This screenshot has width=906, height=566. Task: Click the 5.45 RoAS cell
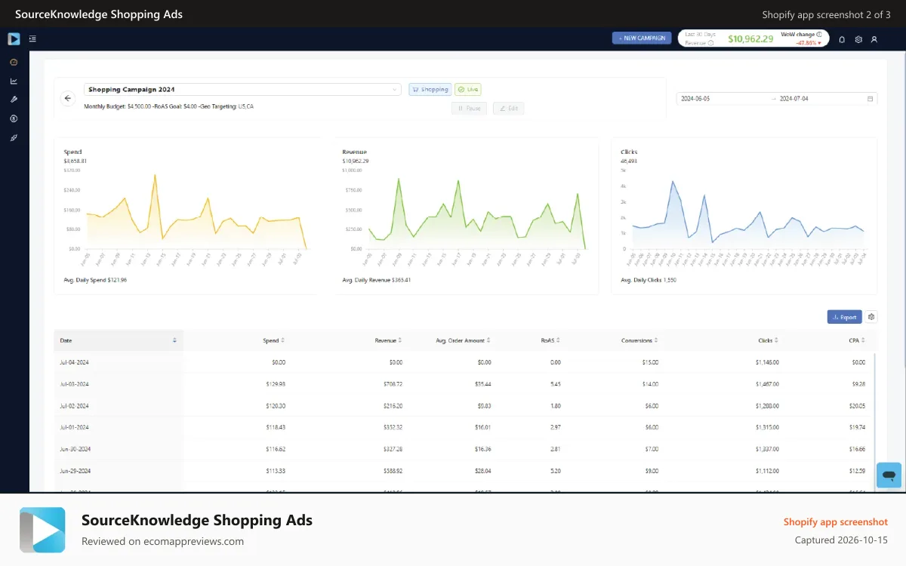click(556, 384)
